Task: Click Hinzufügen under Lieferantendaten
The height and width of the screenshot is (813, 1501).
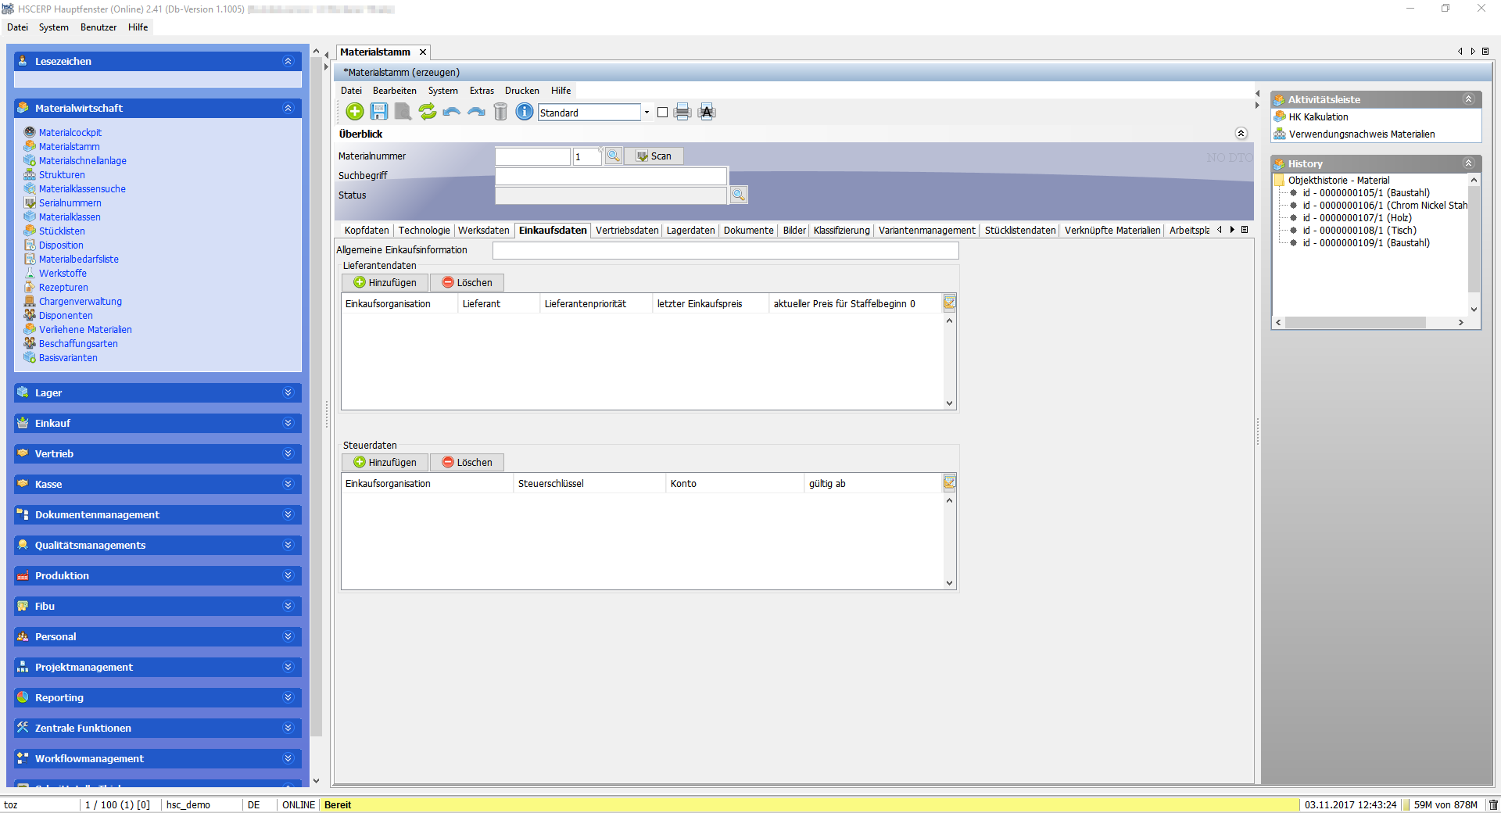Action: point(385,282)
